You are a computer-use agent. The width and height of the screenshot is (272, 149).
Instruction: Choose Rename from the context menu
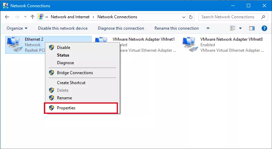click(x=82, y=98)
